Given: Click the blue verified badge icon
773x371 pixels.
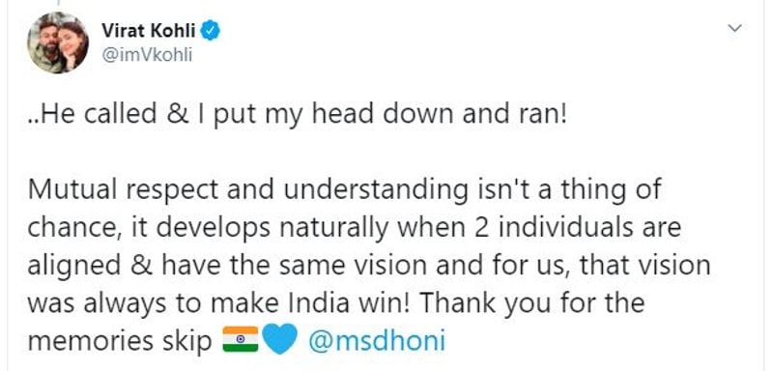Looking at the screenshot, I should (211, 31).
